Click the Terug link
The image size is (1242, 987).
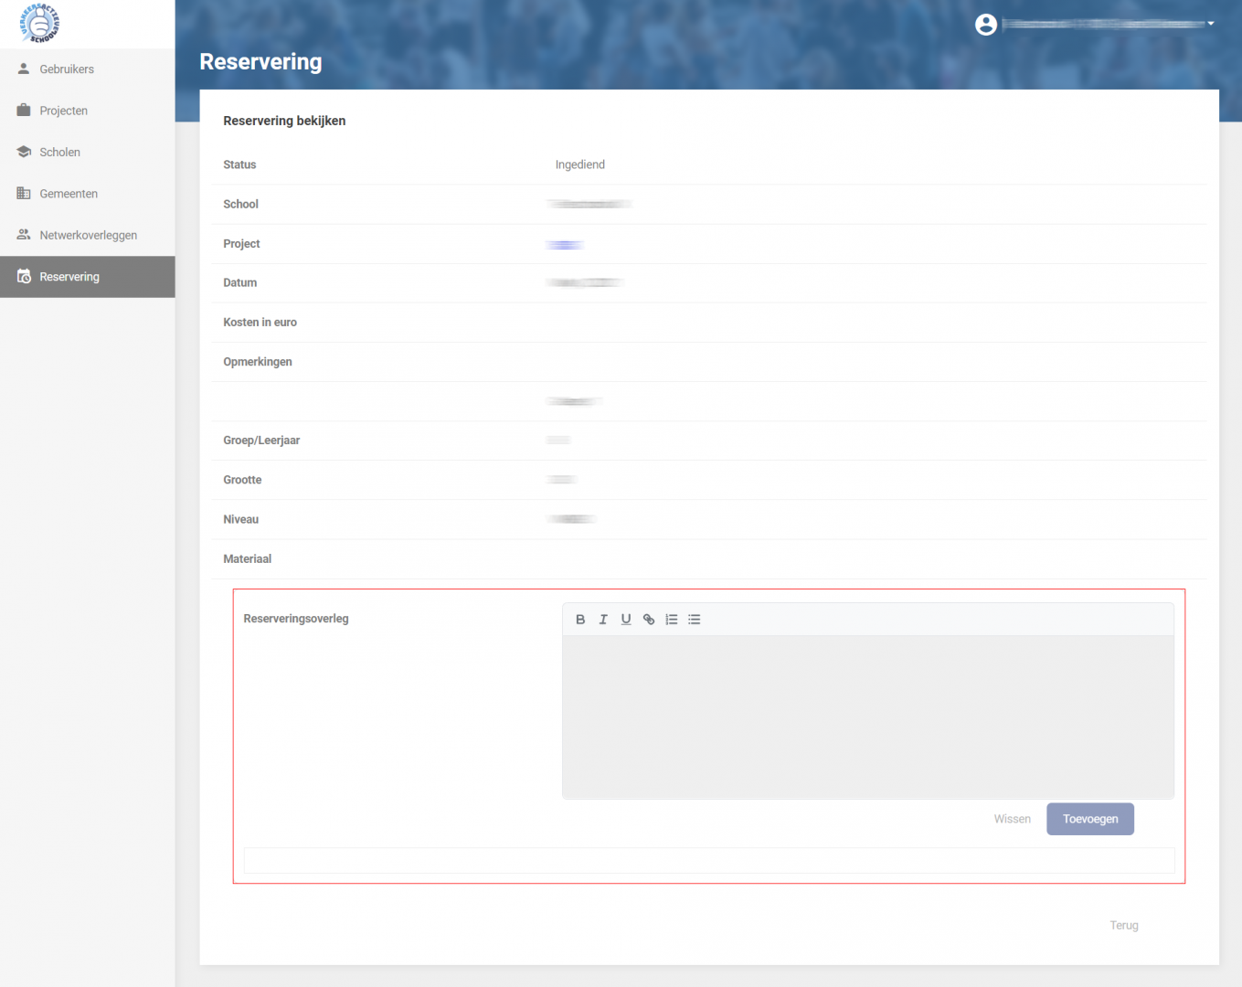pyautogui.click(x=1124, y=926)
